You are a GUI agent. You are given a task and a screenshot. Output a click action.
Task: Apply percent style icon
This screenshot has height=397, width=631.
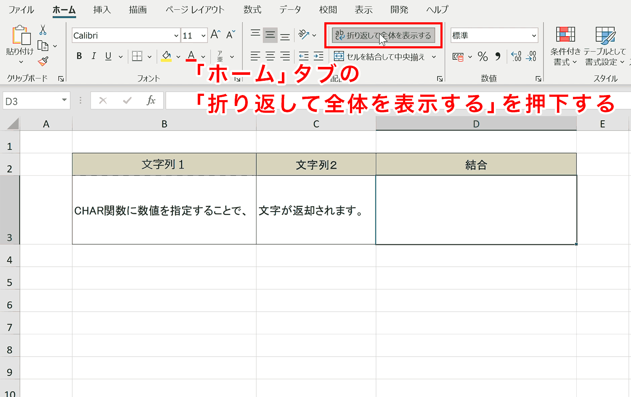pos(483,56)
